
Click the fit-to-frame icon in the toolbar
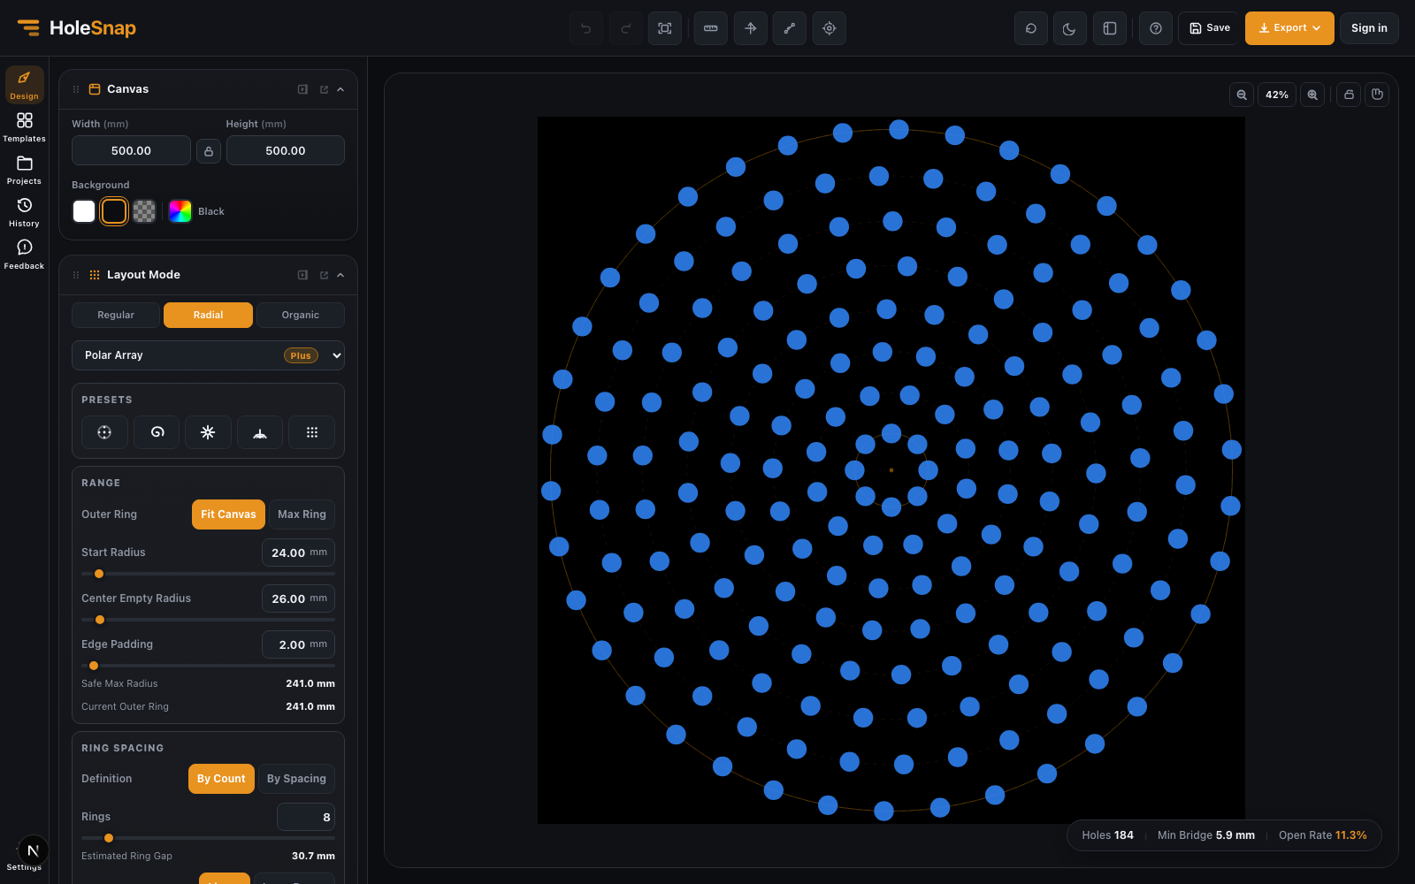tap(665, 28)
